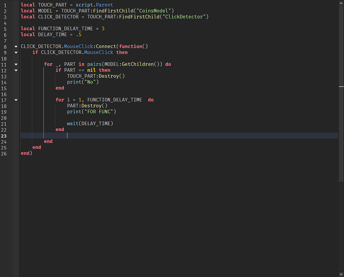Collapse the pairs(MODEL:GetChildren()) for loop
Viewport: 344px width, 277px height.
pos(16,64)
